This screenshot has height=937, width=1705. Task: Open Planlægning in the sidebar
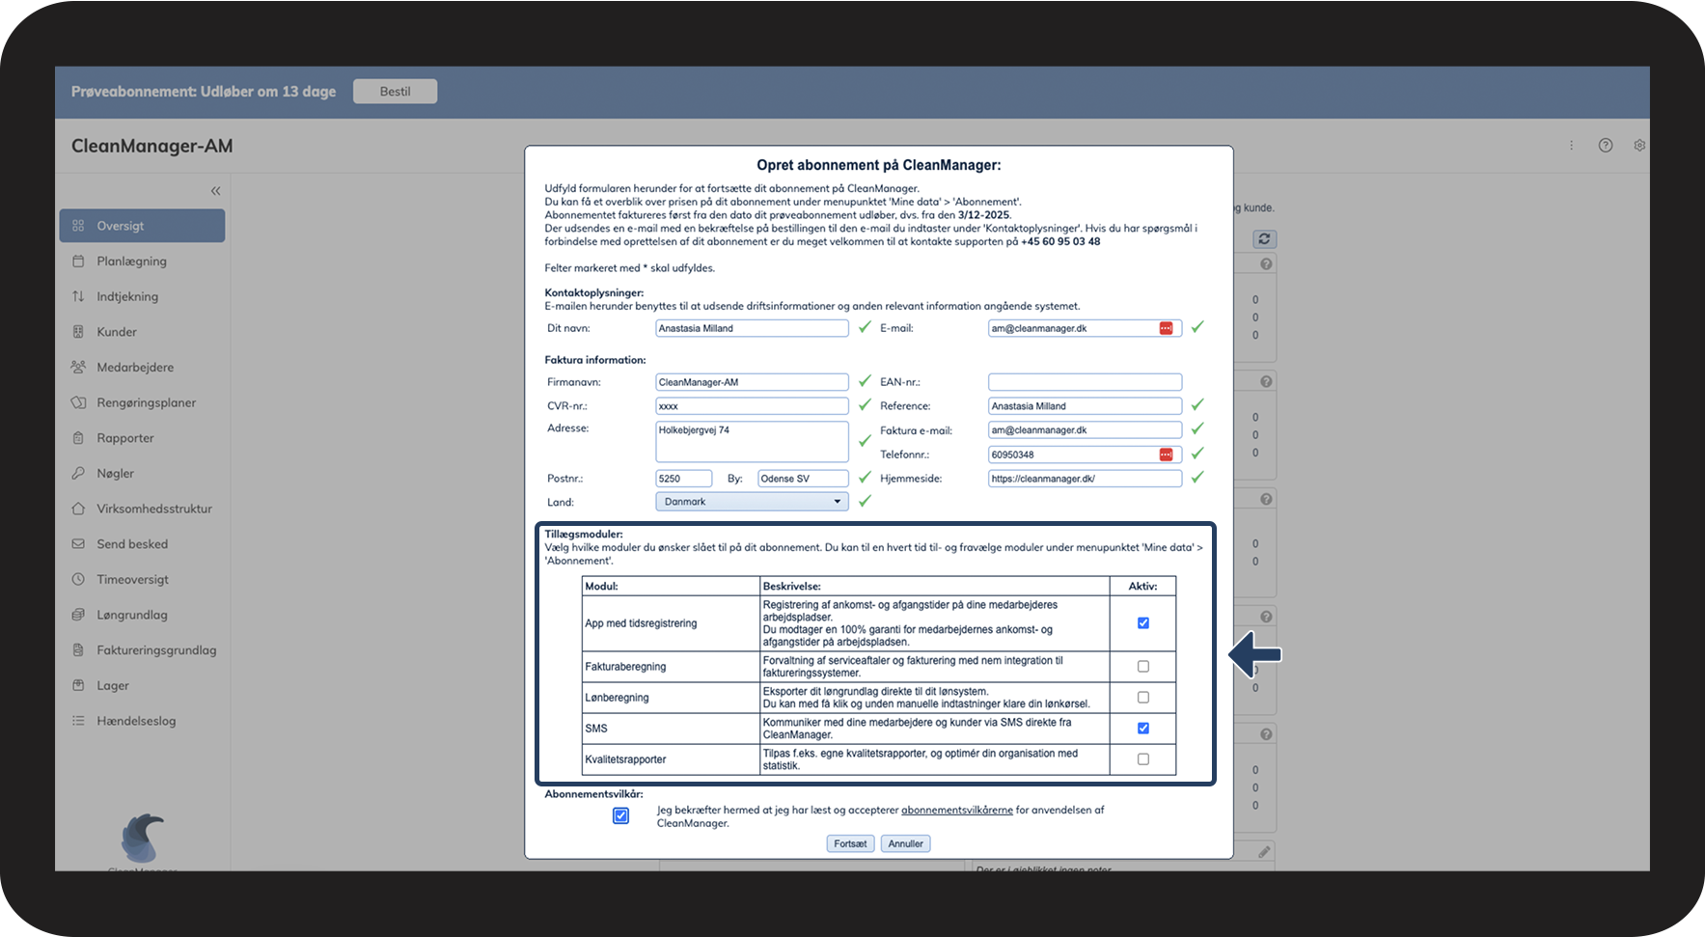[131, 262]
